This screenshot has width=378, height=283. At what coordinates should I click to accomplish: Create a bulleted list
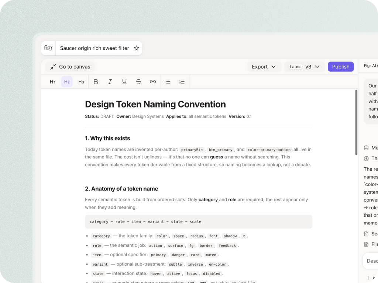tap(168, 82)
